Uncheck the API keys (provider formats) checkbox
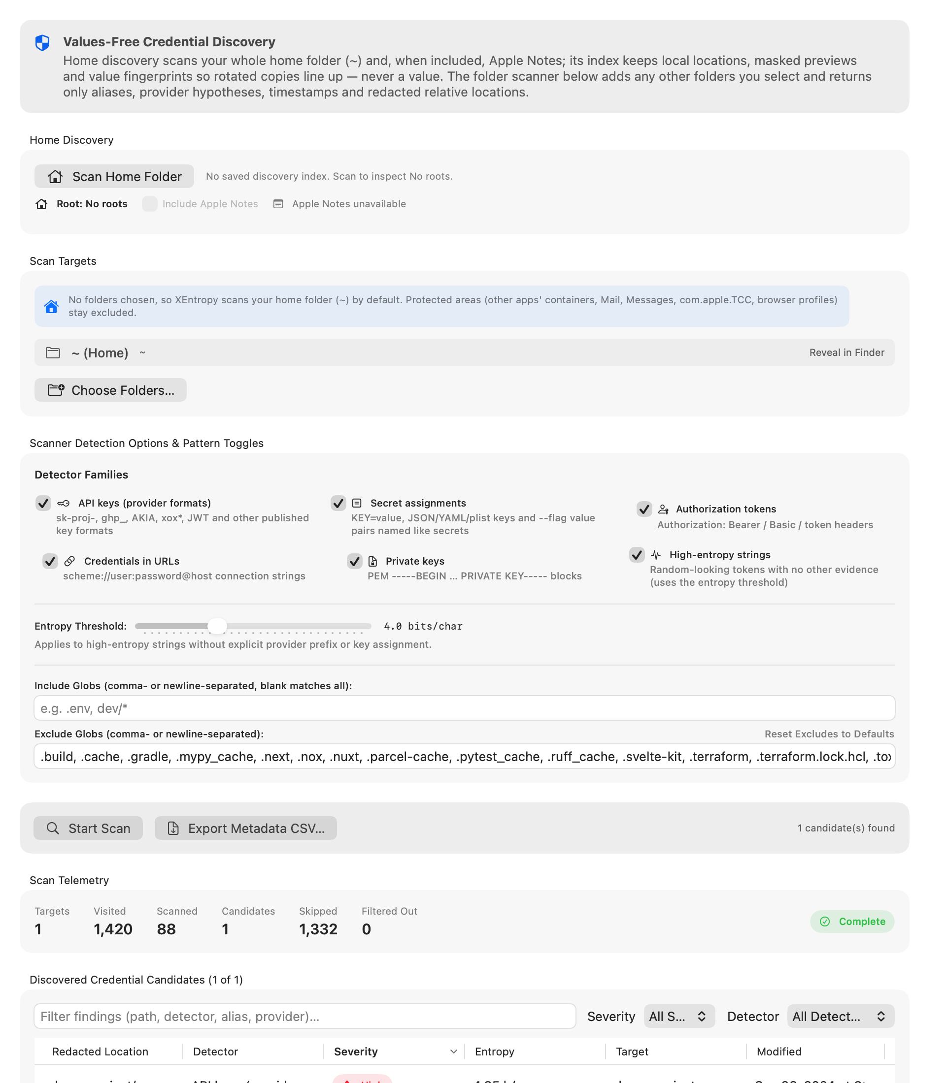 43,503
